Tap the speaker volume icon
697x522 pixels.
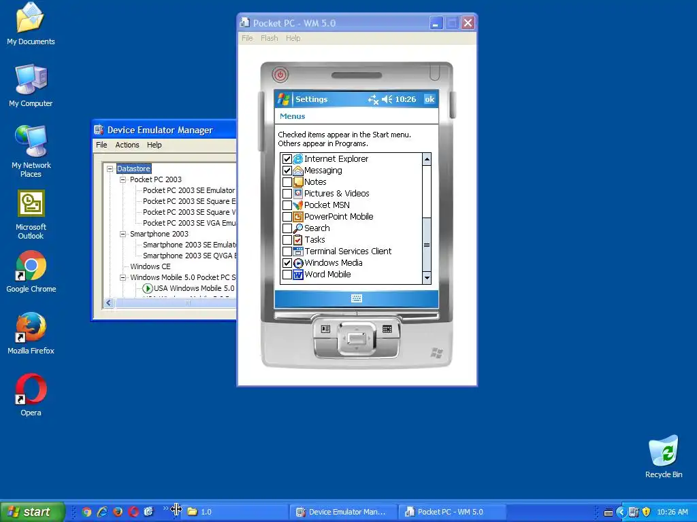[x=387, y=99]
